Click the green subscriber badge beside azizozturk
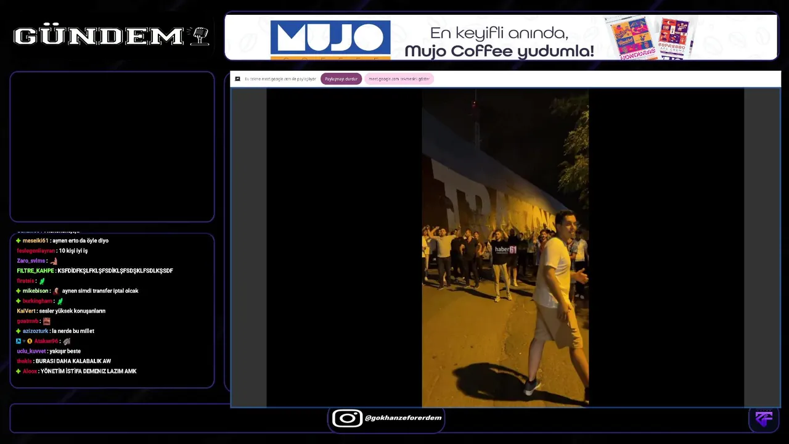The width and height of the screenshot is (789, 444). point(18,331)
